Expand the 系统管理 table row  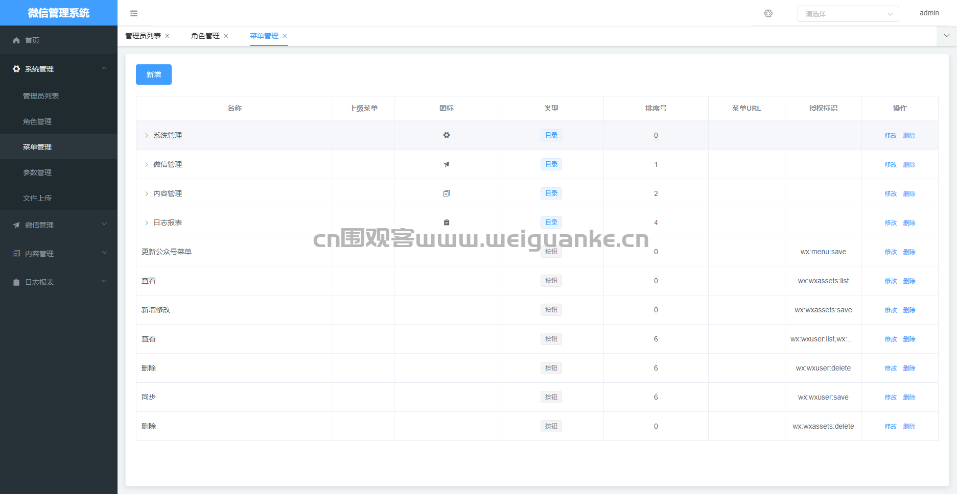point(147,135)
